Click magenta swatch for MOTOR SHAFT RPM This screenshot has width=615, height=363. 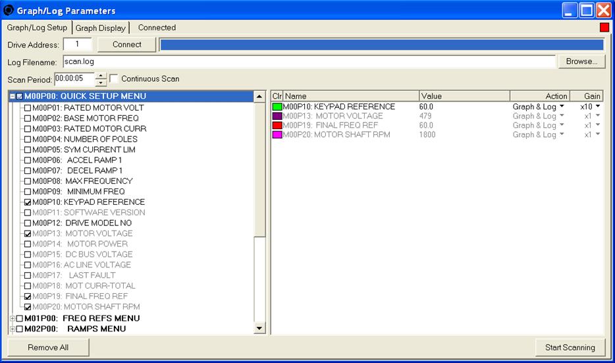point(277,134)
